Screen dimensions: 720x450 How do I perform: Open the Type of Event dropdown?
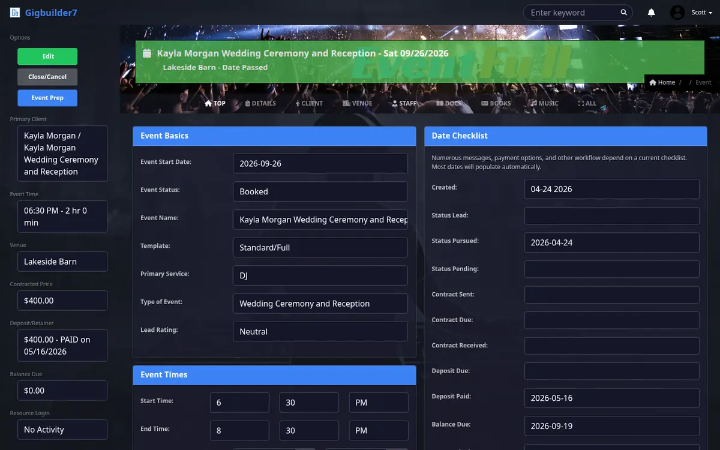(x=320, y=304)
